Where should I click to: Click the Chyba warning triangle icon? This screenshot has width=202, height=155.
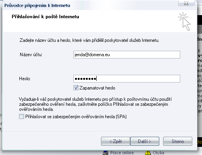[148, 153]
